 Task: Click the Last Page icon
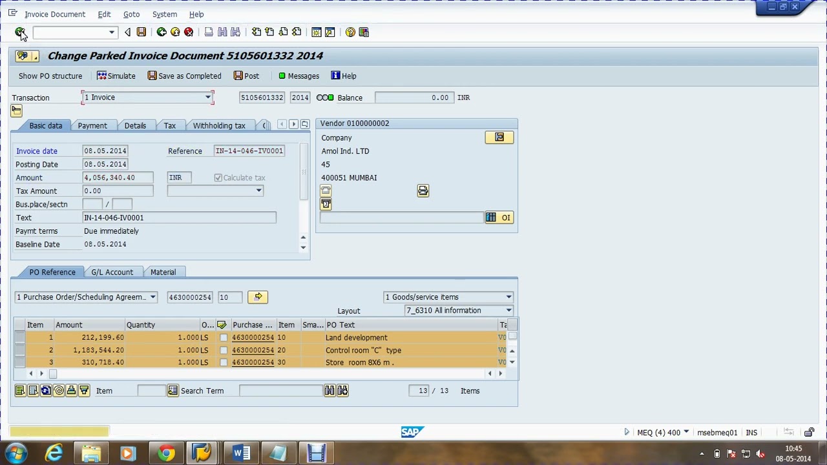pyautogui.click(x=297, y=32)
